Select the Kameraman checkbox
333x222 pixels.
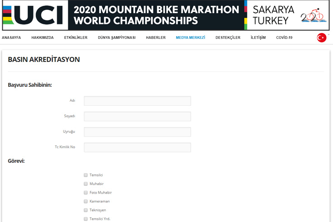tap(86, 201)
